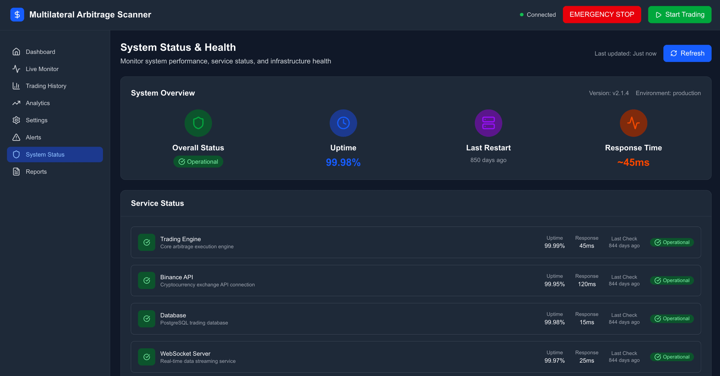Click the Dashboard home icon
The width and height of the screenshot is (720, 376).
(x=16, y=52)
